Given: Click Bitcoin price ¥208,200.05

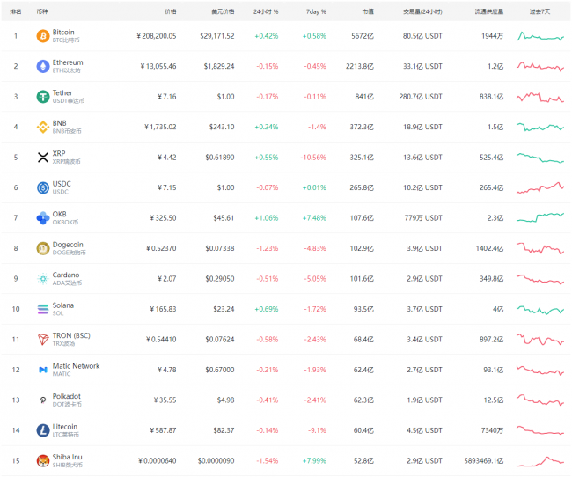Looking at the screenshot, I should point(156,36).
